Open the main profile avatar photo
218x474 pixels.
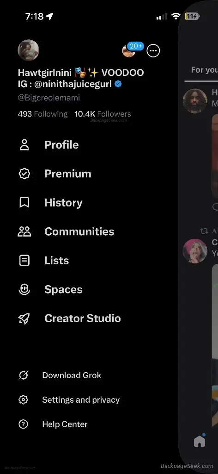[28, 50]
